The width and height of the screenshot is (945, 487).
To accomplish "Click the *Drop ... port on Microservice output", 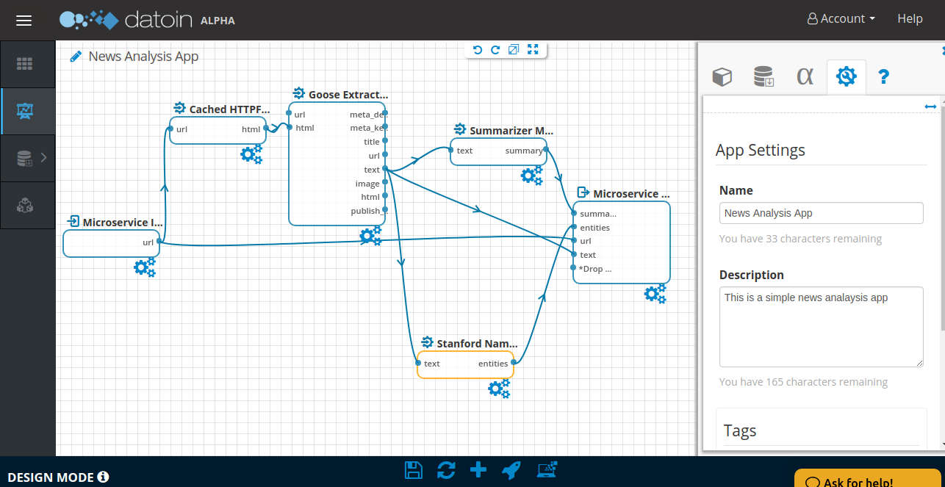I will (x=574, y=268).
